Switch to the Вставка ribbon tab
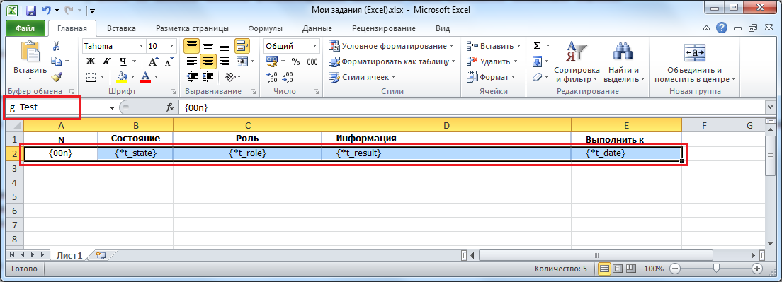The width and height of the screenshot is (782, 282). (x=121, y=28)
